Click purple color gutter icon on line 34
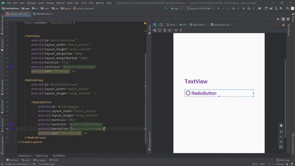Image resolution: width=295 pixels, height=166 pixels. click(x=12, y=129)
